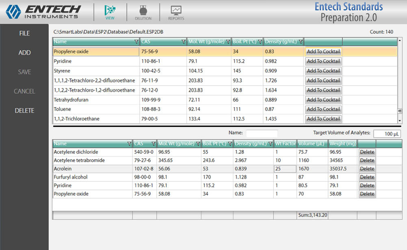Click weight value 34565
Image resolution: width=407 pixels, height=250 pixels.
click(336, 160)
